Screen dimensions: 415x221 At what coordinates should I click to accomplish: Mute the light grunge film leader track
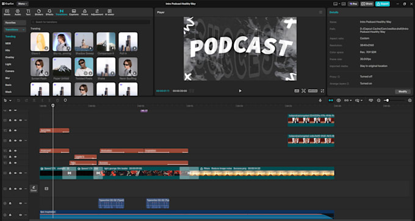click(x=20, y=173)
